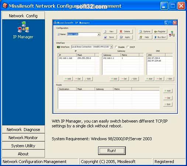187x166 pixels.
Task: Click Apply button in IP Manager preview
Action: click(126, 37)
